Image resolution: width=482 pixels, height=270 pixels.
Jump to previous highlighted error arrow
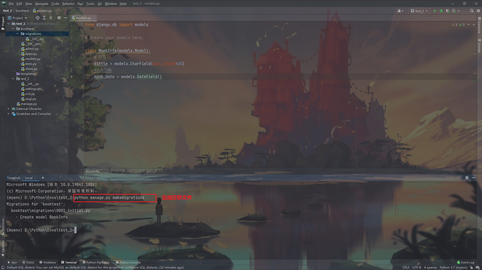coord(468,25)
